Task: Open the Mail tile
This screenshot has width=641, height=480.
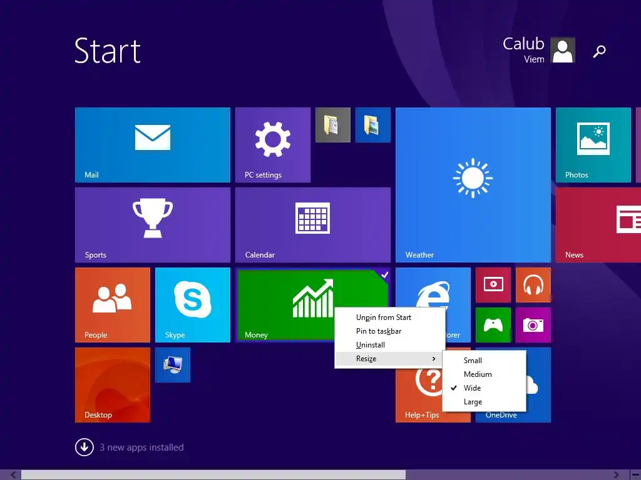Action: coord(153,145)
